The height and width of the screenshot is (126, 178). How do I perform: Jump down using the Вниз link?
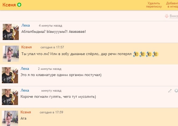click(174, 16)
